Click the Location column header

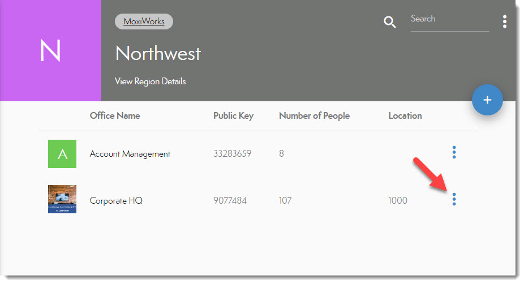[x=405, y=116]
